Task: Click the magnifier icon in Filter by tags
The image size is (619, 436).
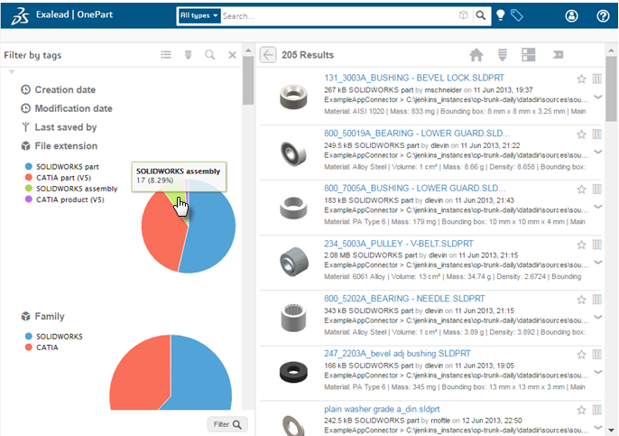Action: [210, 54]
